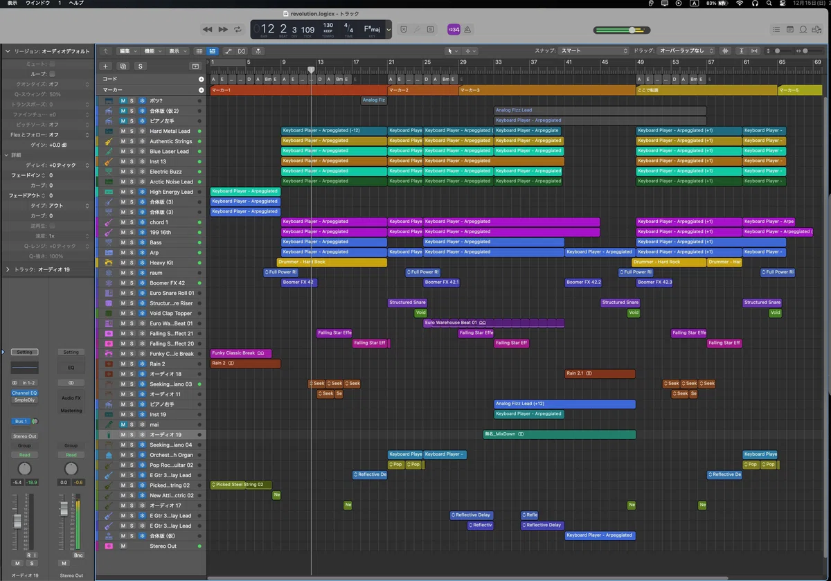The height and width of the screenshot is (581, 831).
Task: Open the 表示 dropdown in tracks toolbar
Action: tap(178, 51)
